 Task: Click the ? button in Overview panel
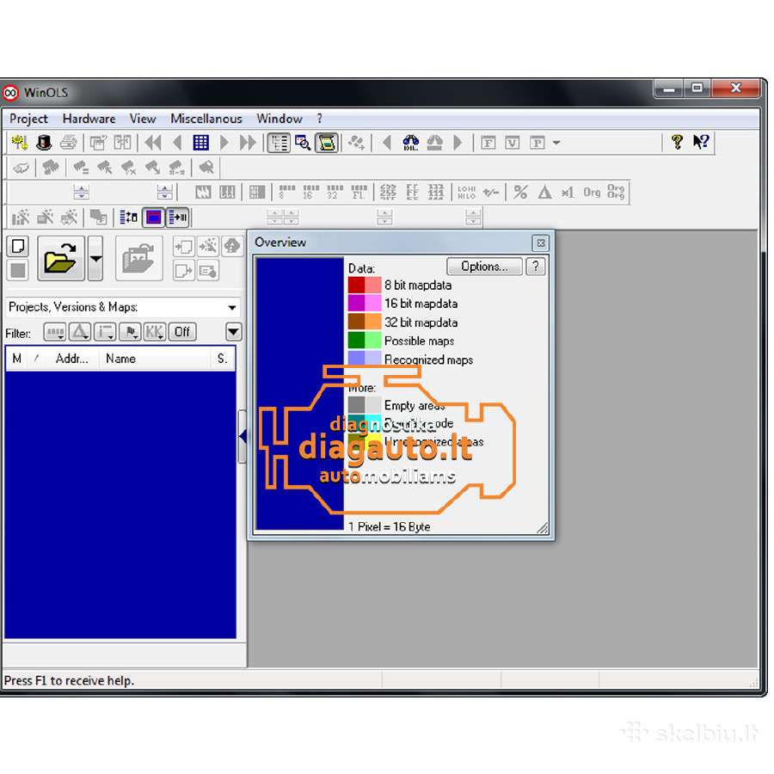(536, 267)
